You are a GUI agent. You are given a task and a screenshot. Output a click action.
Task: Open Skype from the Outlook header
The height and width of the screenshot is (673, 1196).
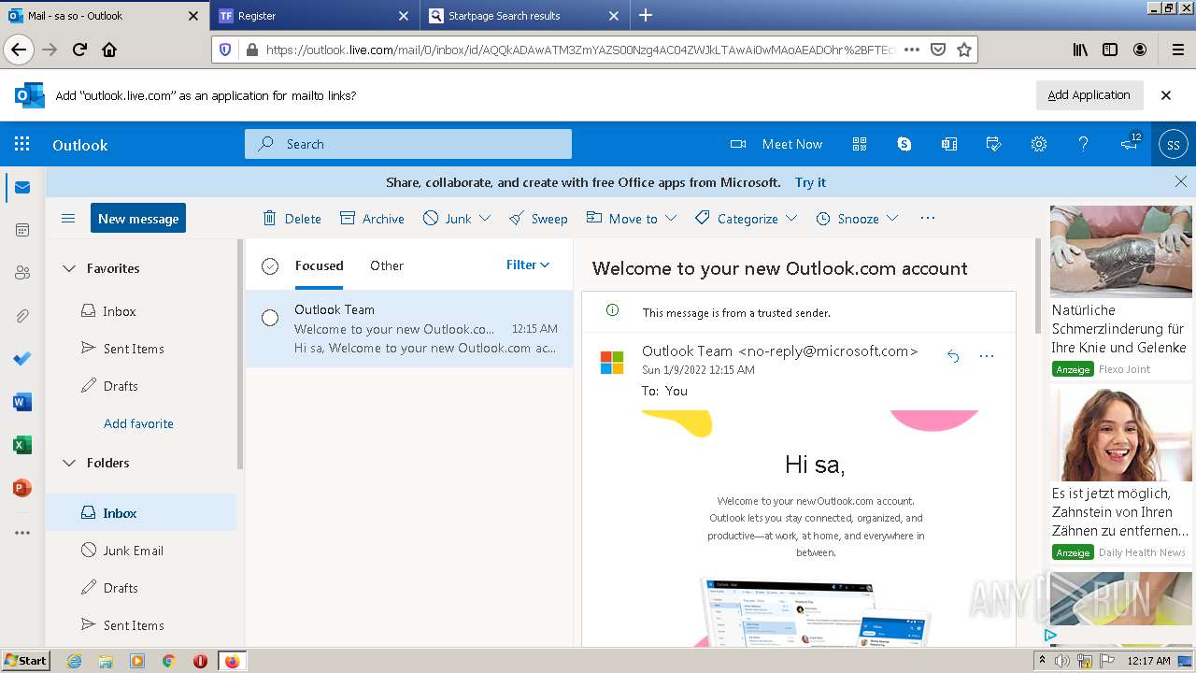[904, 144]
